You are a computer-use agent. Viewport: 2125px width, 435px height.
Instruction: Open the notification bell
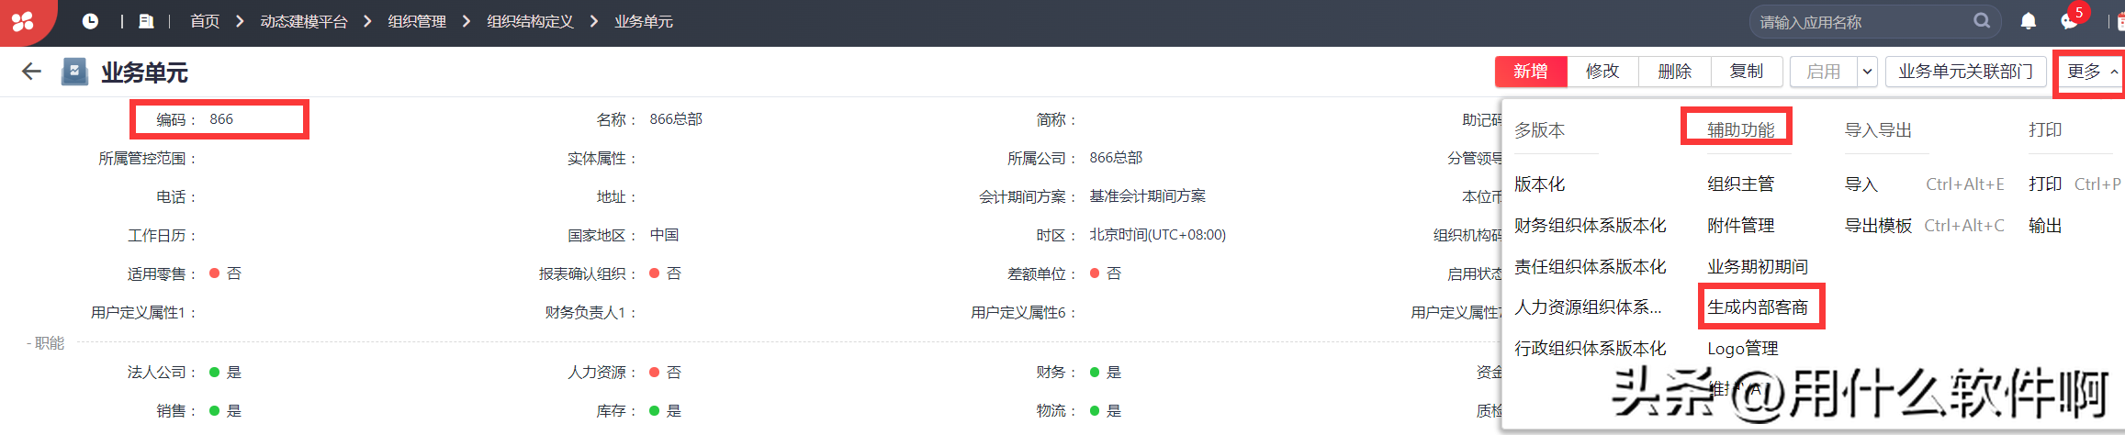(x=2029, y=21)
